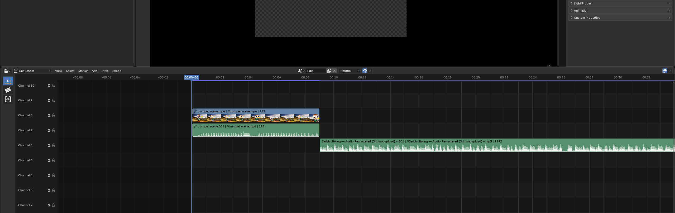Click lock icon for Channel 6

[54, 145]
